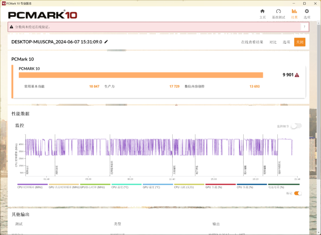Toggle GPU 温度 (°C) legend entry
The width and height of the screenshot is (321, 235).
tap(158, 186)
